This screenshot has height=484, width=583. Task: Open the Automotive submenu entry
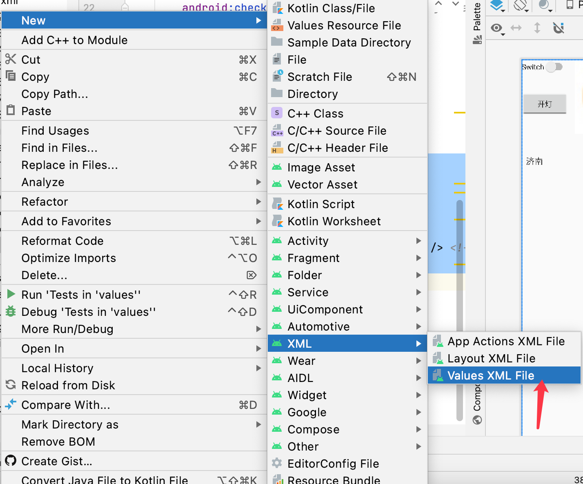pos(347,326)
